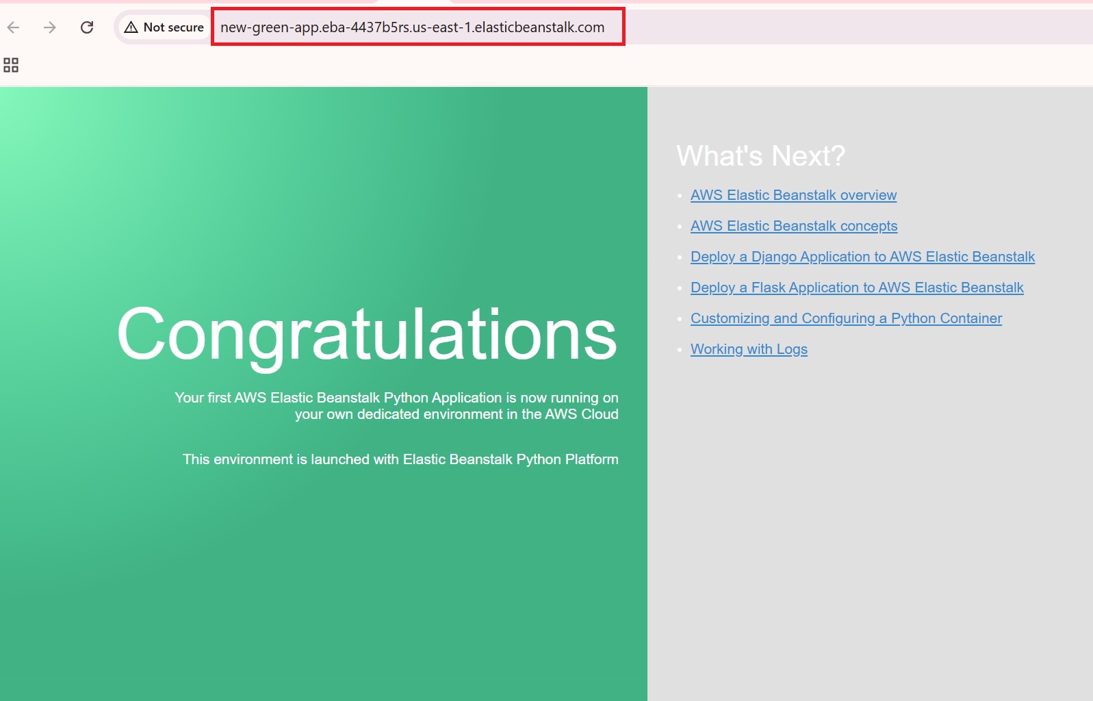The width and height of the screenshot is (1093, 701).
Task: Open the AWS Elastic Beanstalk overview link
Action: (x=793, y=195)
